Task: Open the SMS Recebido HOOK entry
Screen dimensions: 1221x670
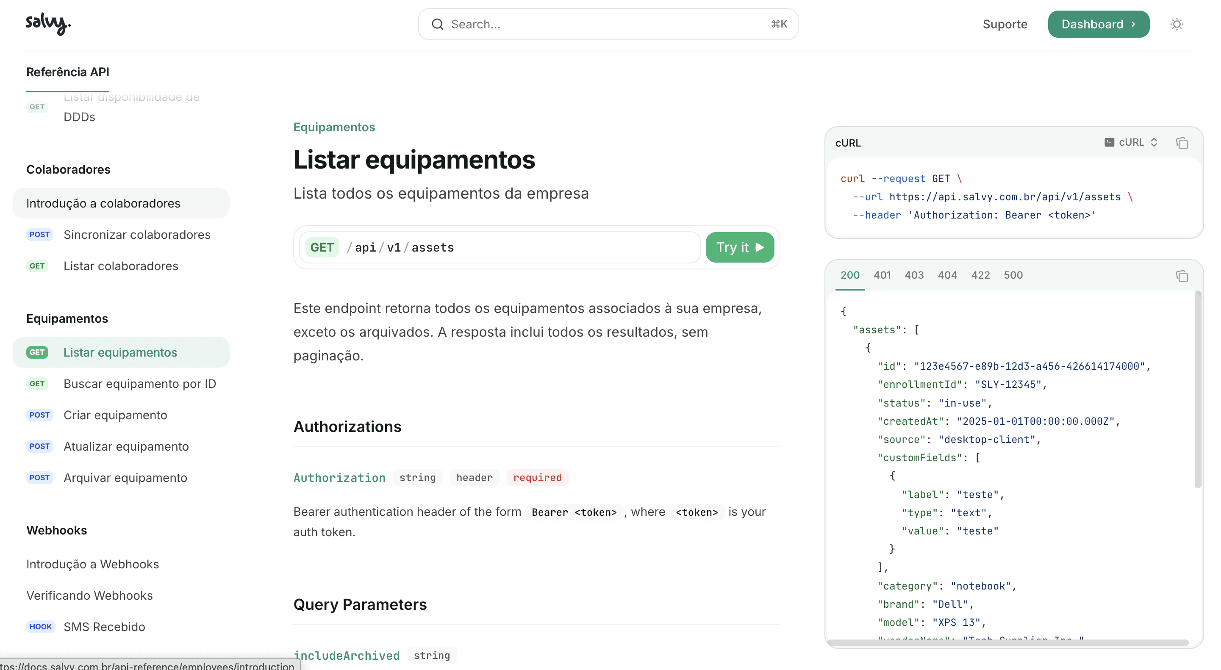Action: (x=104, y=626)
